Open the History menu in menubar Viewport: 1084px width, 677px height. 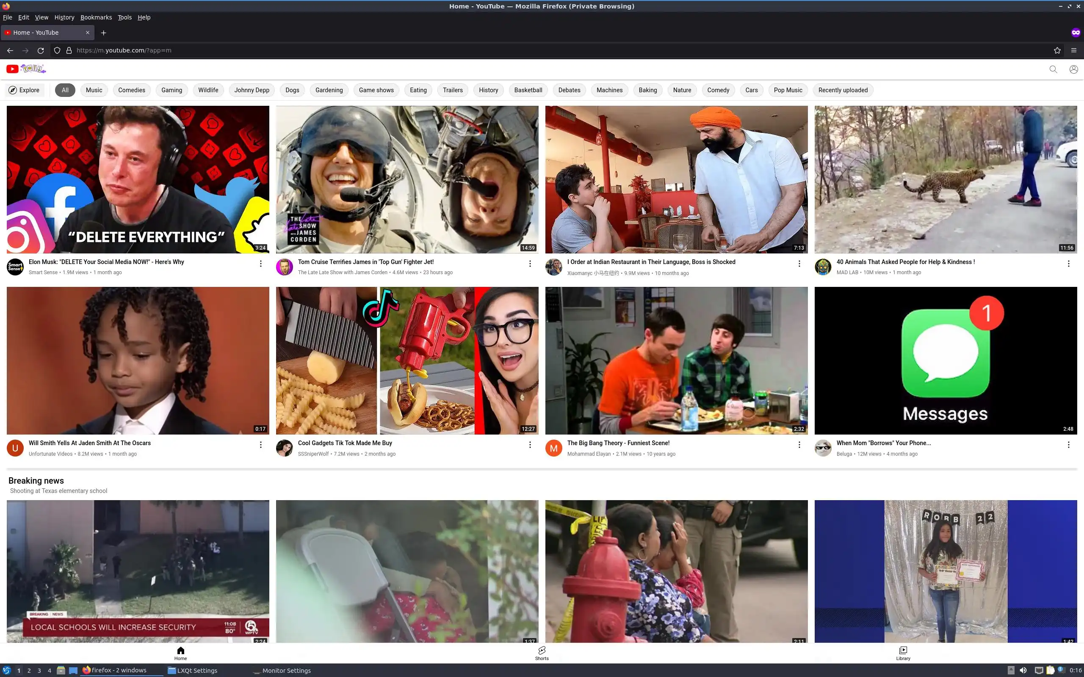pyautogui.click(x=64, y=17)
